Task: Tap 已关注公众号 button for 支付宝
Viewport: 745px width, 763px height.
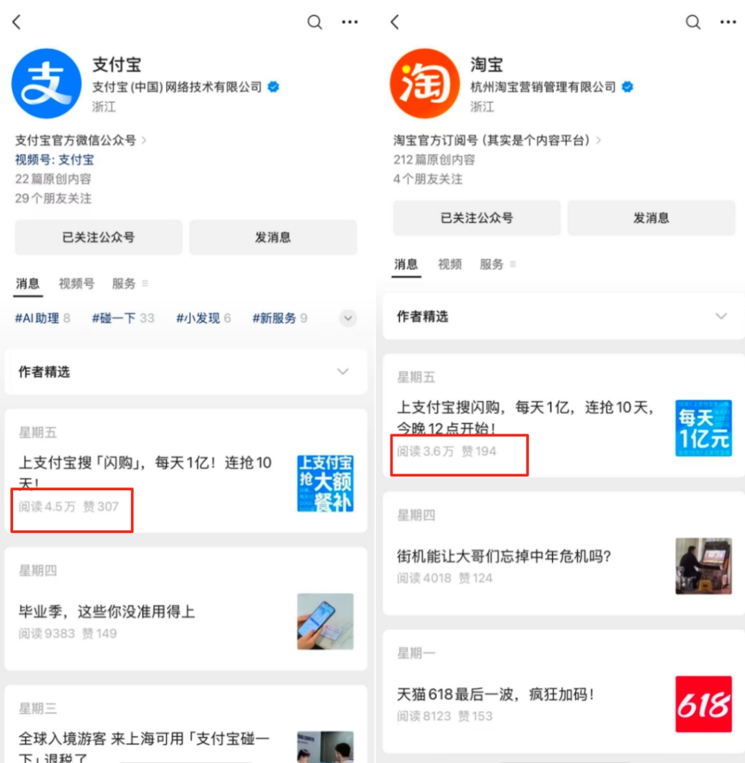Action: click(99, 238)
